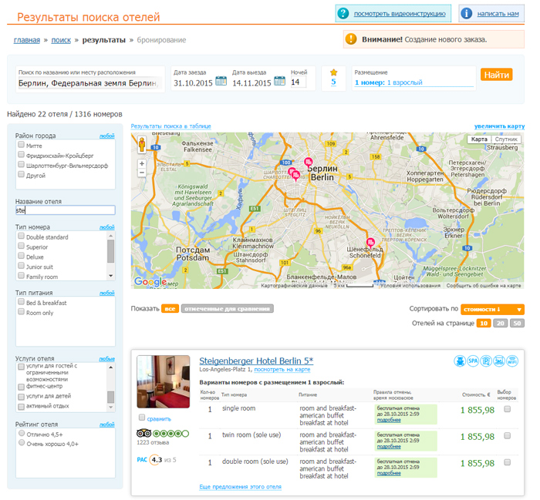Image resolution: width=540 pixels, height=500 pixels.
Task: Click посмотреть на карте link
Action: coord(282,369)
